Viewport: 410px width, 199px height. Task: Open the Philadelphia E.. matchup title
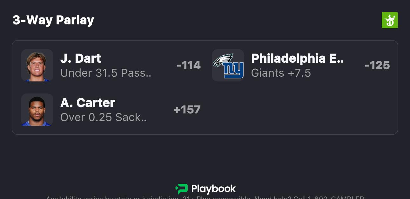pyautogui.click(x=297, y=59)
